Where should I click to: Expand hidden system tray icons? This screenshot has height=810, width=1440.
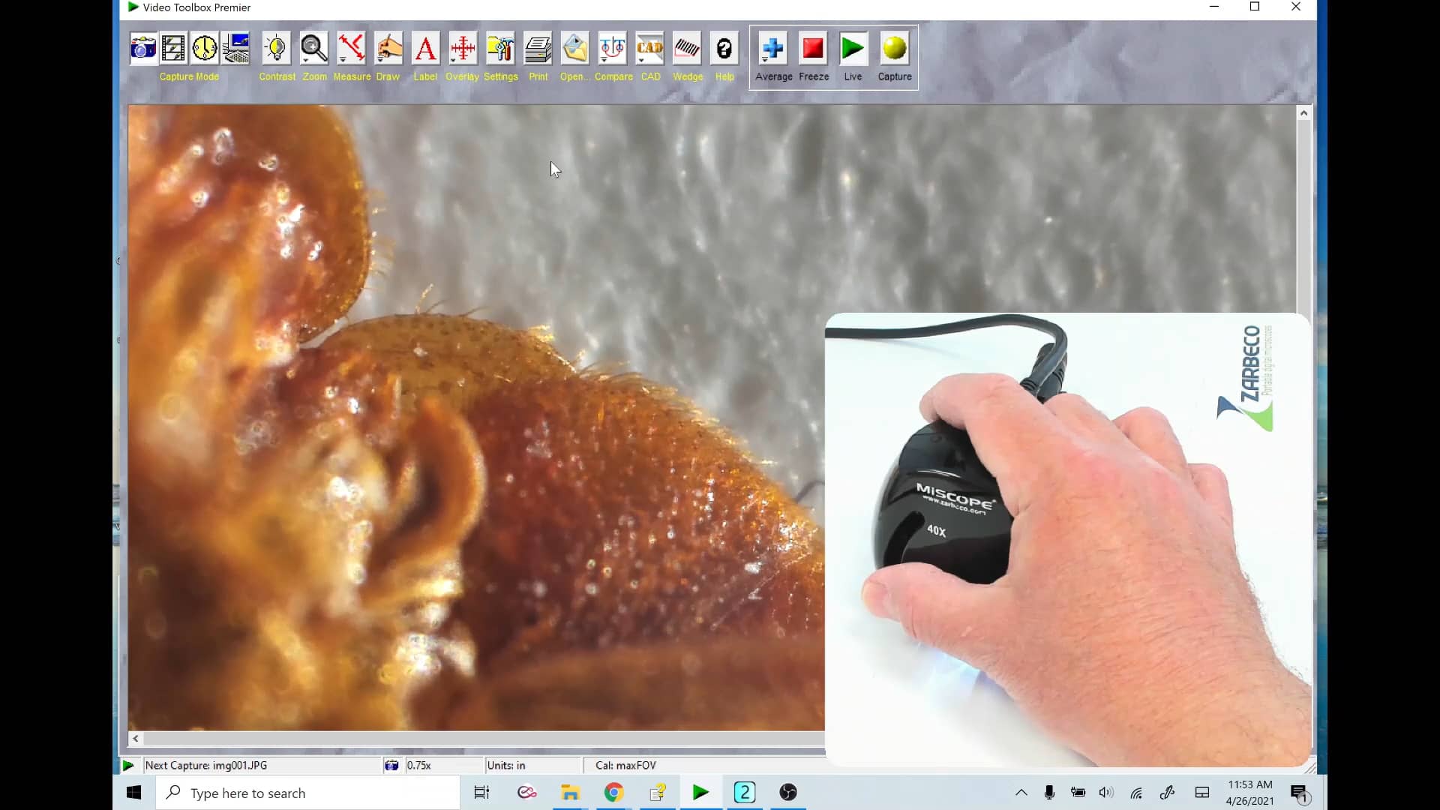click(x=1021, y=793)
